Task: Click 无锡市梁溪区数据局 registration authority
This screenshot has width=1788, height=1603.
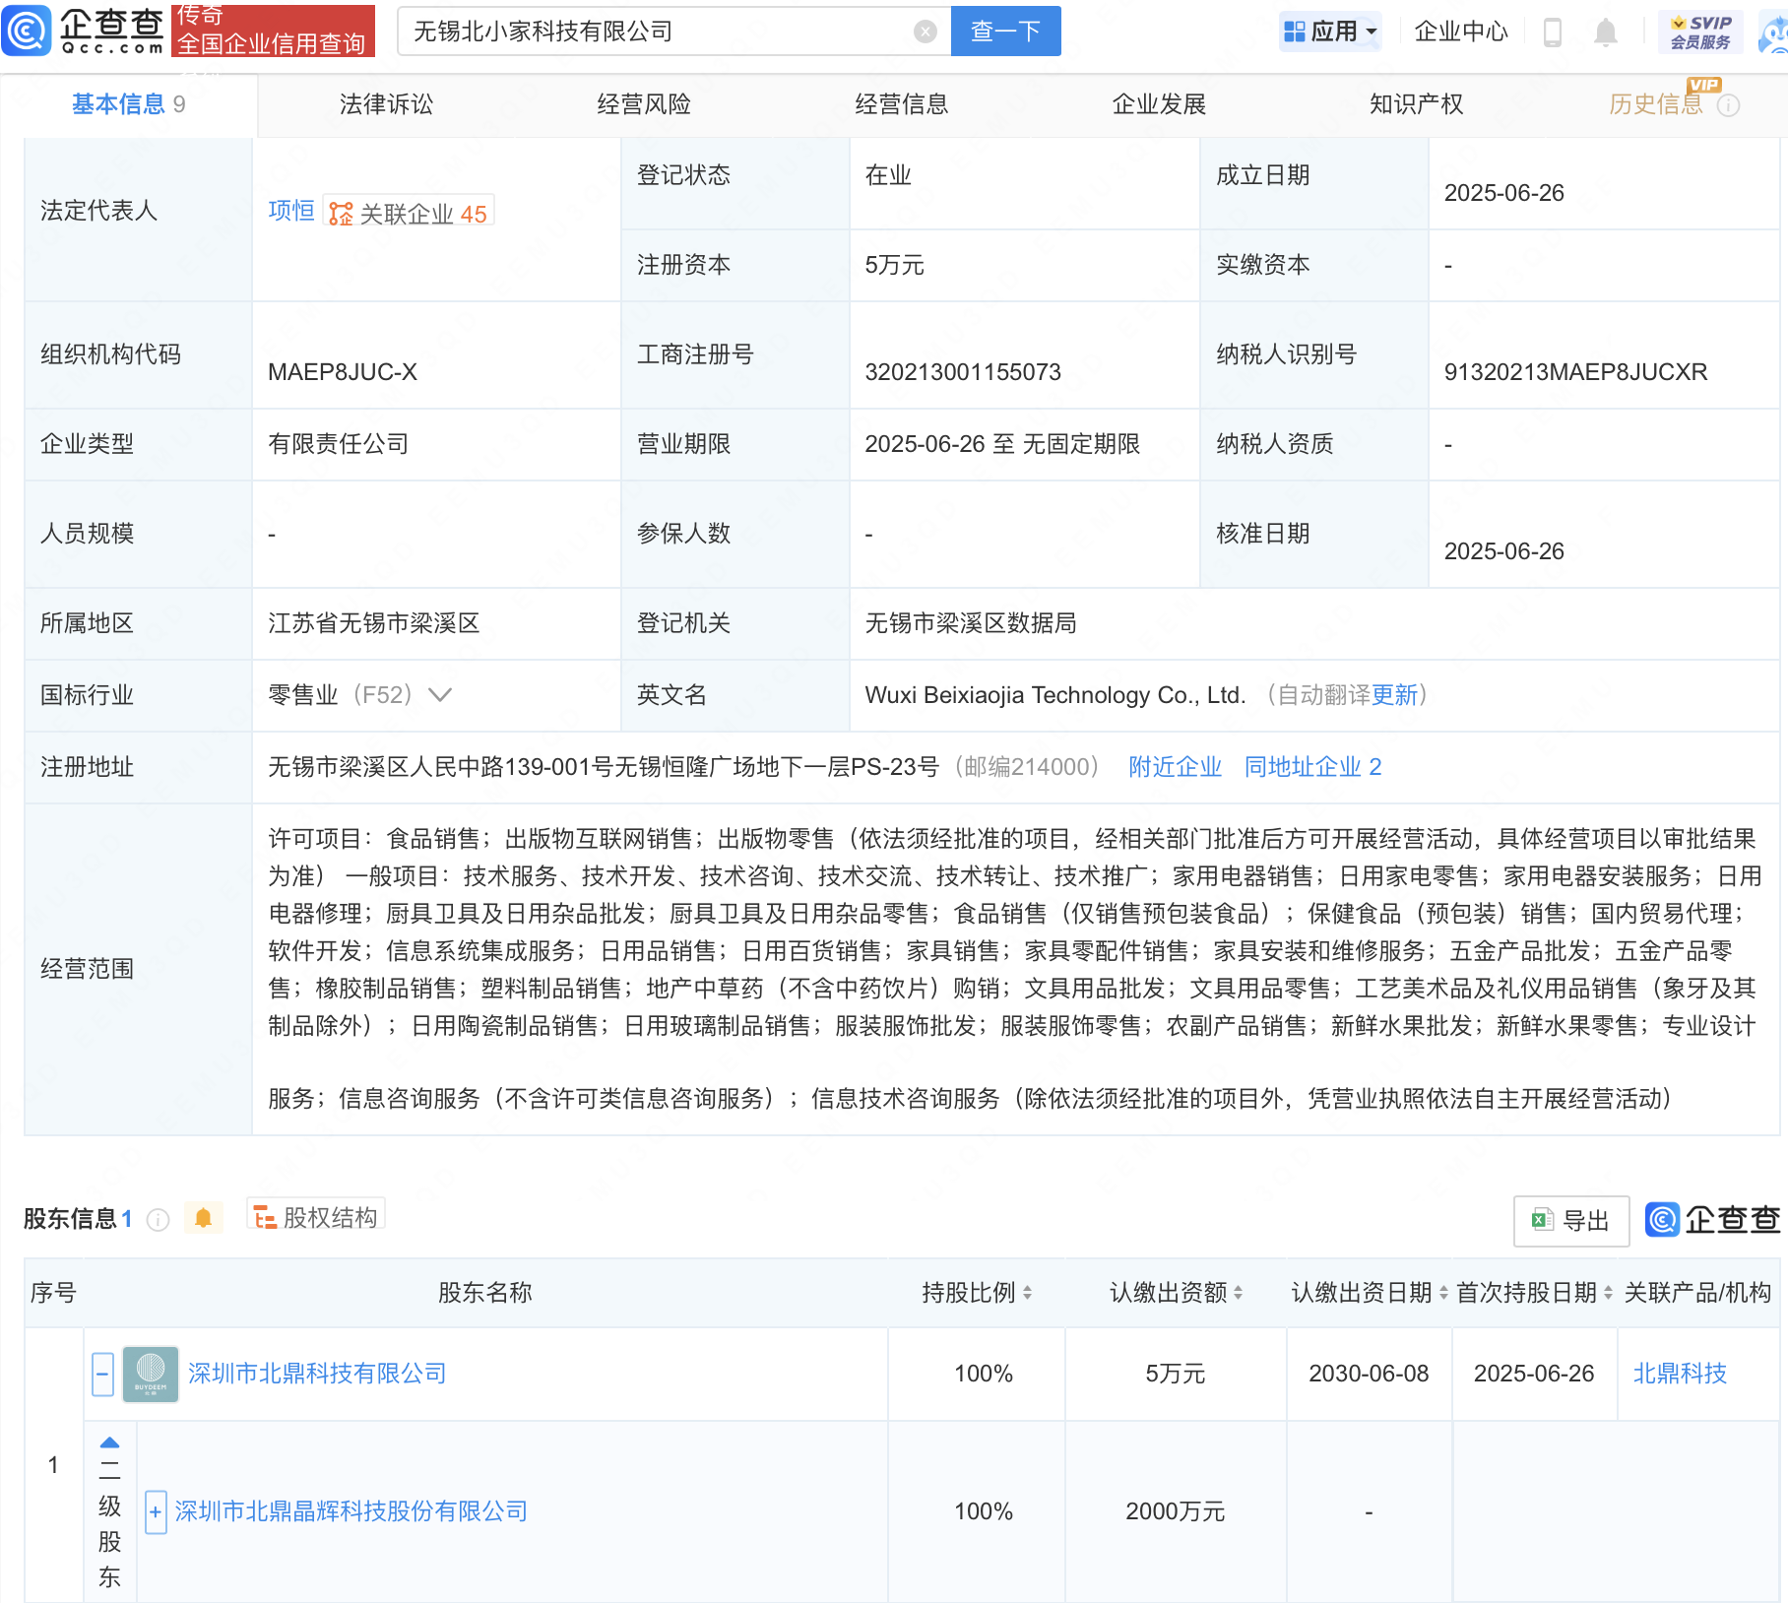Action: coord(971,623)
